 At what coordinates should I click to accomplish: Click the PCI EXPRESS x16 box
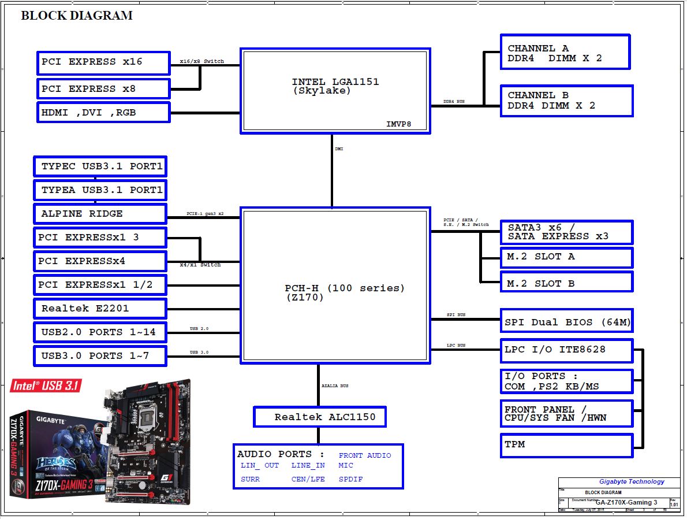tap(103, 62)
